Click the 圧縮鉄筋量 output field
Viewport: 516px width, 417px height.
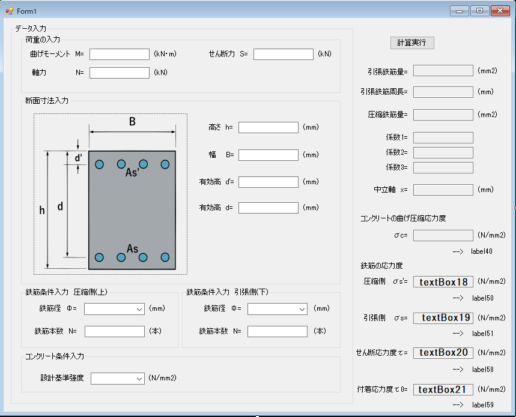(443, 115)
